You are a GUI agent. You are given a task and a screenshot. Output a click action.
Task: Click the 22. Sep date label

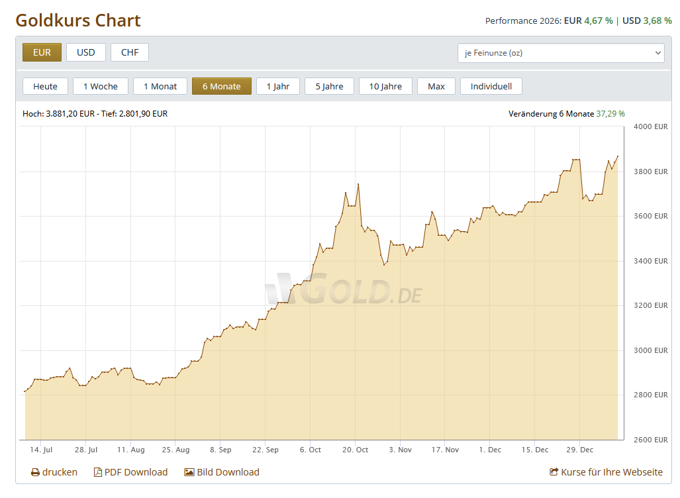point(266,450)
